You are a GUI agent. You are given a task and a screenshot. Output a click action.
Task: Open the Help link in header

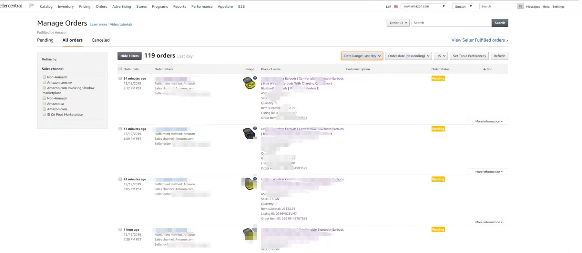[546, 6]
